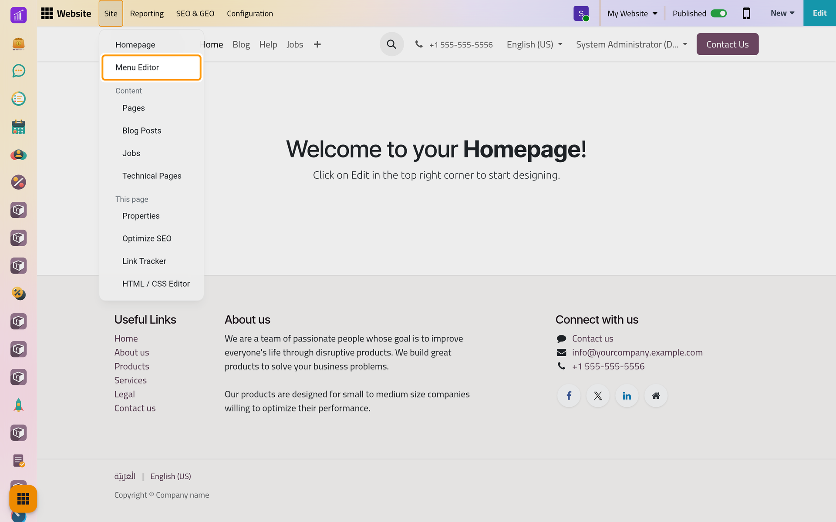The width and height of the screenshot is (836, 522).
Task: Click the Contact Us button
Action: [727, 44]
